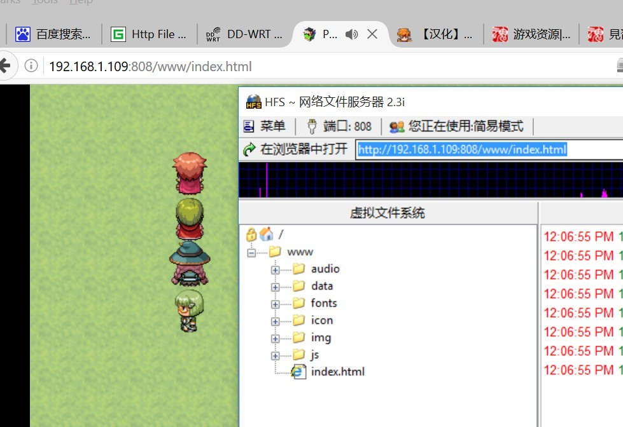Click the Http File tab favicon
The width and height of the screenshot is (623, 427).
coord(118,34)
